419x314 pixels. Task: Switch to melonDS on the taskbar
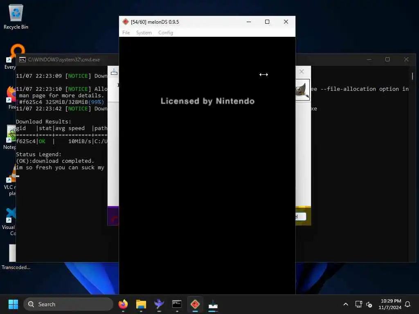(x=195, y=304)
